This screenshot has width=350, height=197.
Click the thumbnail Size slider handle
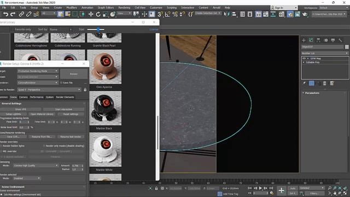(98, 29)
